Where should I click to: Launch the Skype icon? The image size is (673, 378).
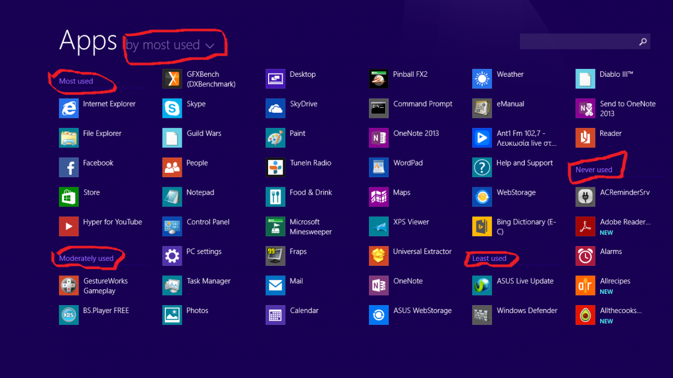[172, 108]
